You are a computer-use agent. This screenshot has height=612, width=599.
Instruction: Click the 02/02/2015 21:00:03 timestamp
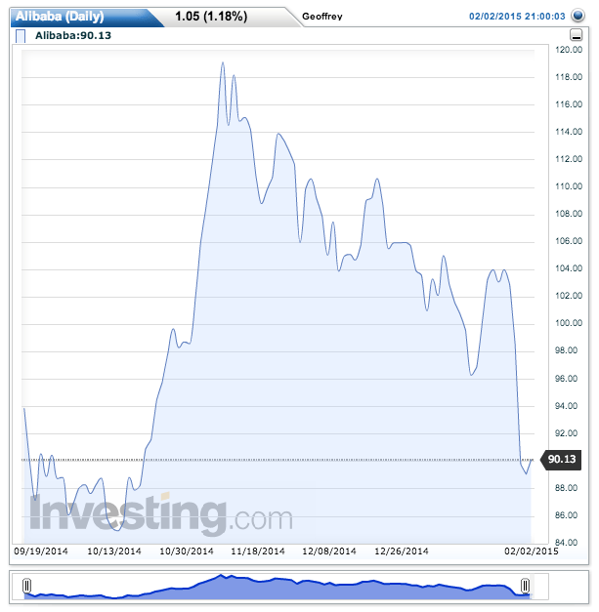[518, 17]
